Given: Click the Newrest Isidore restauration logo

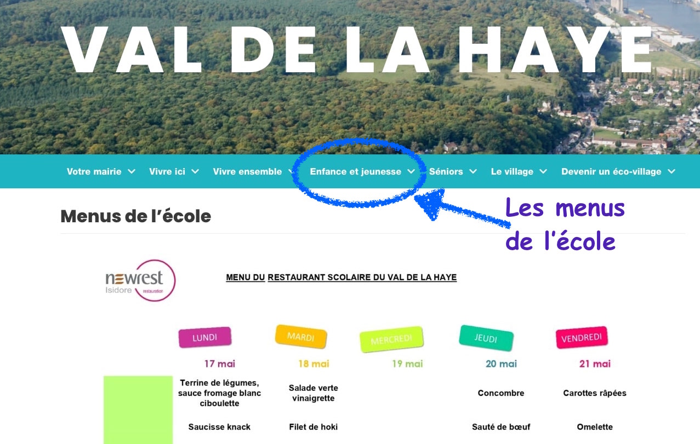Looking at the screenshot, I should [141, 281].
